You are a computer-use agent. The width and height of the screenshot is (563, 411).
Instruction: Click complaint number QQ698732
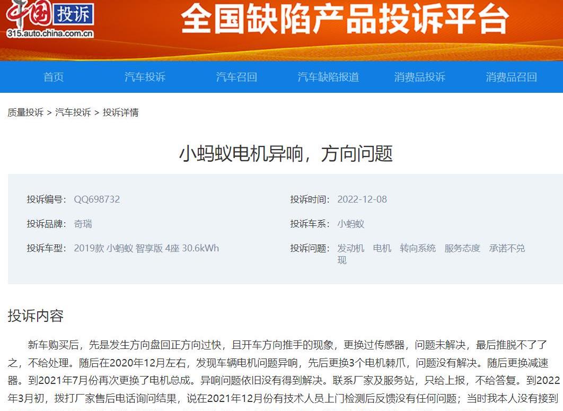pyautogui.click(x=97, y=199)
